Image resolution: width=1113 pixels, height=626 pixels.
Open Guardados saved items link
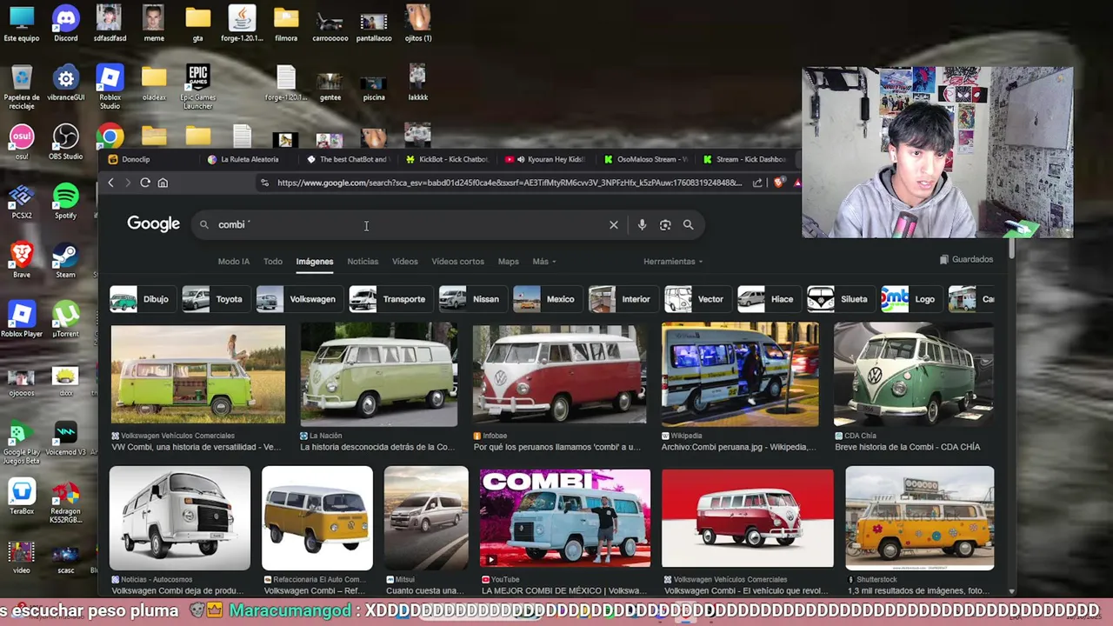(966, 259)
